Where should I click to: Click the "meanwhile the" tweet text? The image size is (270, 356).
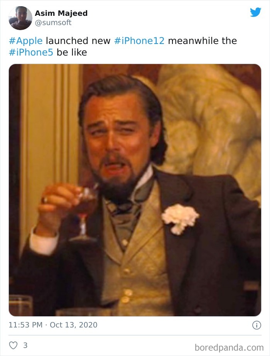pos(202,41)
